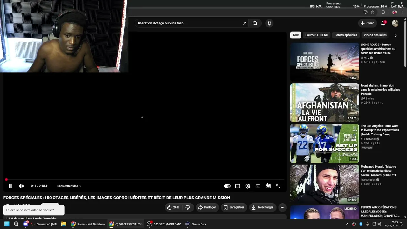The width and height of the screenshot is (407, 229).
Task: Cast the video with the player cast icon
Action: pyautogui.click(x=268, y=186)
